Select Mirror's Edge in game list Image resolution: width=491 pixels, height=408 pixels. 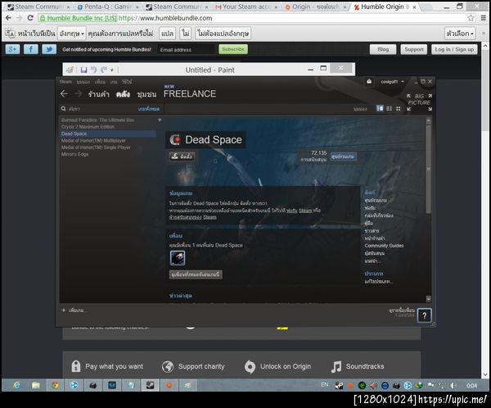click(x=74, y=154)
